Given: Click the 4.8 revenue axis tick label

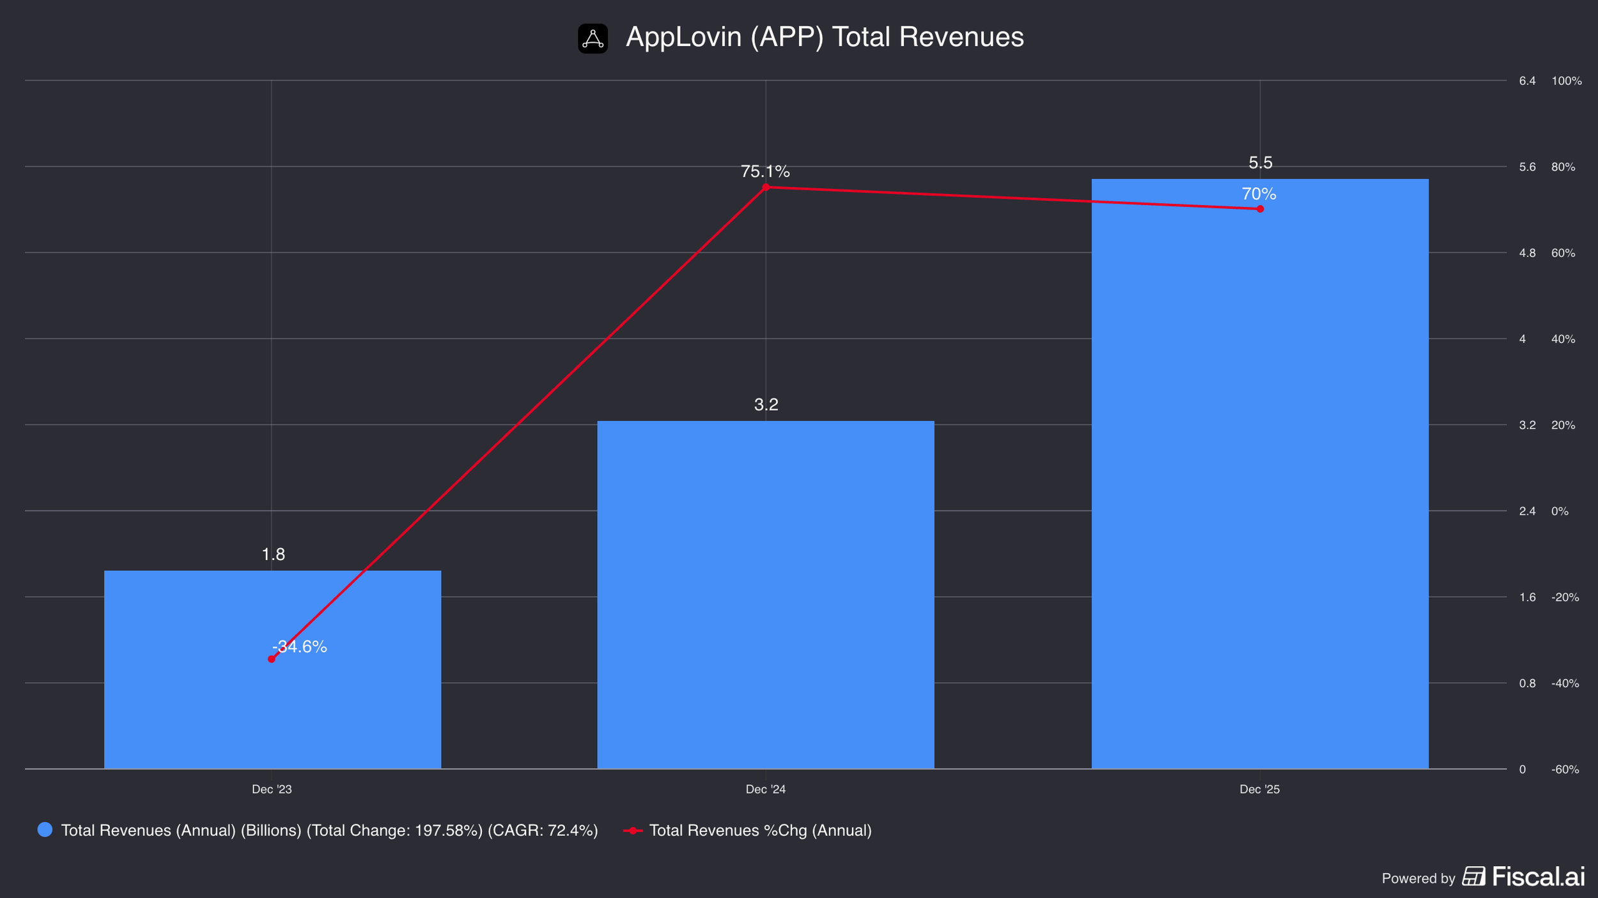Looking at the screenshot, I should point(1528,254).
